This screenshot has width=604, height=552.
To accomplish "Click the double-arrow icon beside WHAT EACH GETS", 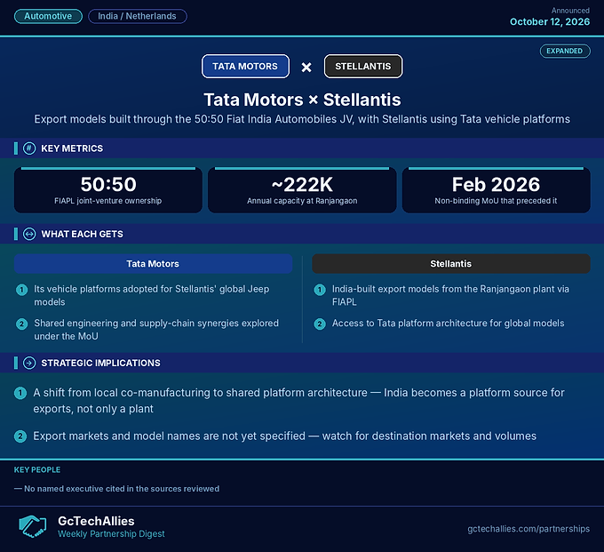I will click(x=29, y=234).
